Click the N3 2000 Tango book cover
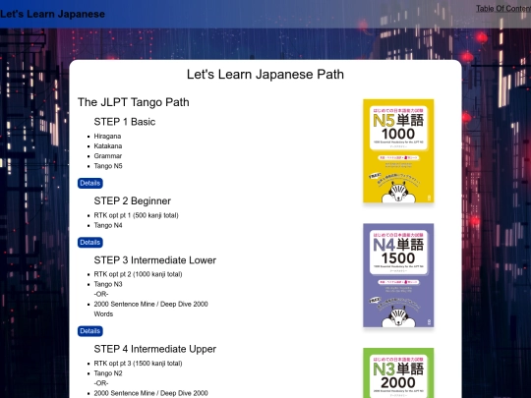 click(398, 373)
